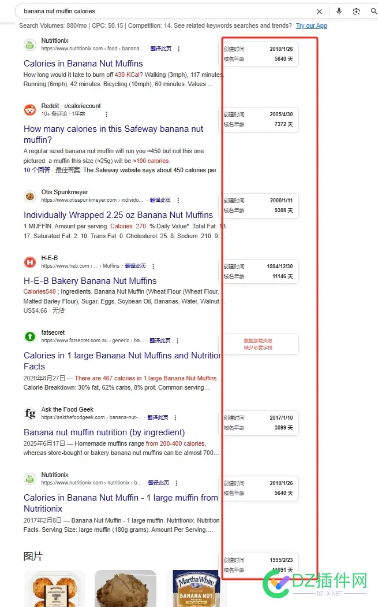Open Calories in Banana Nut Muffins result
Image resolution: width=378 pixels, height=607 pixels.
83,64
